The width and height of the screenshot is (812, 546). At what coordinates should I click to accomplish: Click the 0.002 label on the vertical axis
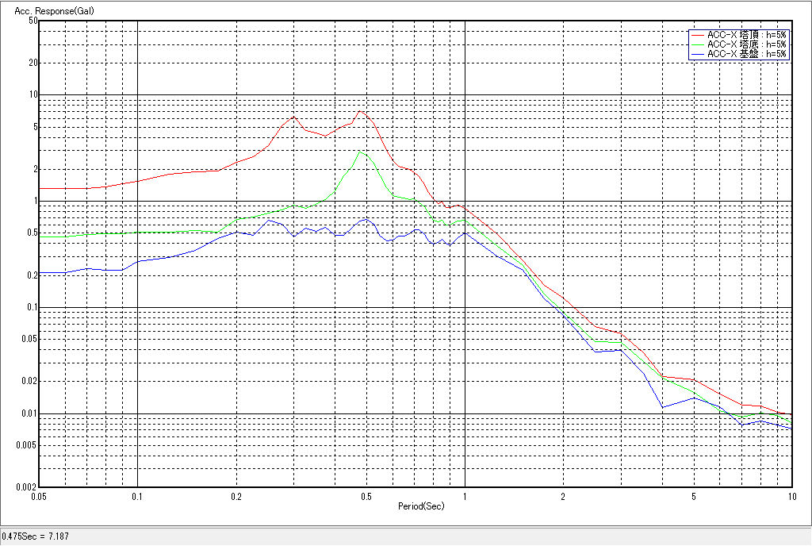[28, 487]
